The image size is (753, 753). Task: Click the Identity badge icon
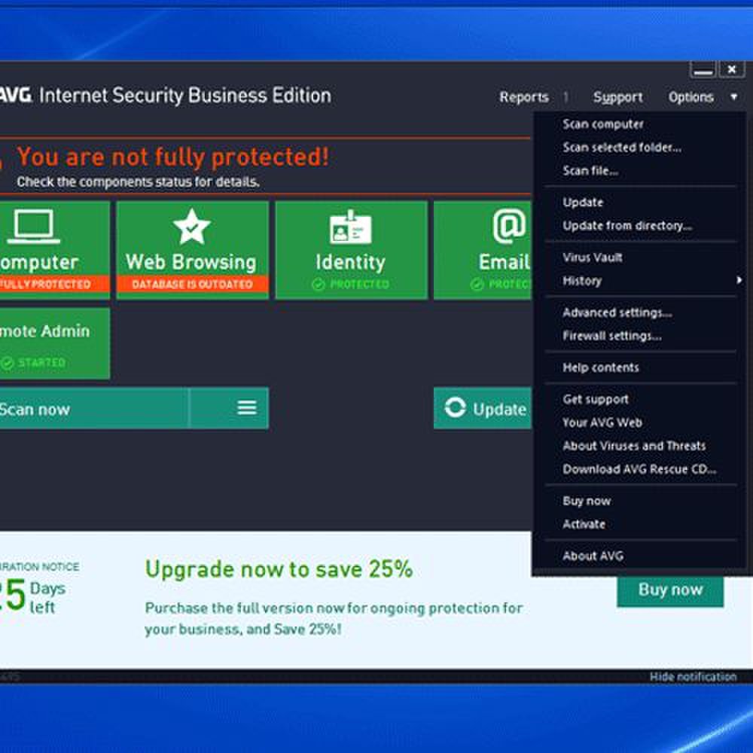pos(351,227)
